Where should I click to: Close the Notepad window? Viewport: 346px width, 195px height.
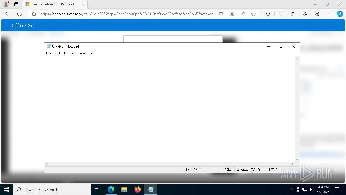(x=293, y=46)
